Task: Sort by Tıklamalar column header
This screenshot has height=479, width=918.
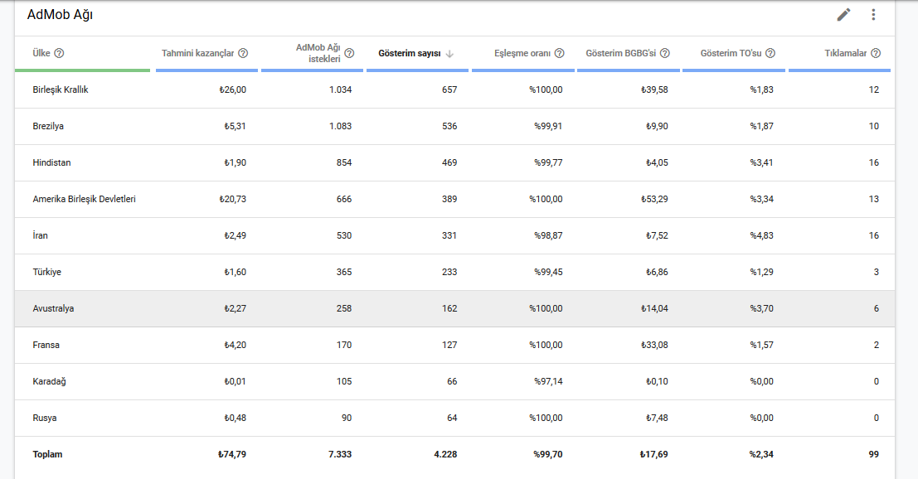Action: pyautogui.click(x=845, y=53)
